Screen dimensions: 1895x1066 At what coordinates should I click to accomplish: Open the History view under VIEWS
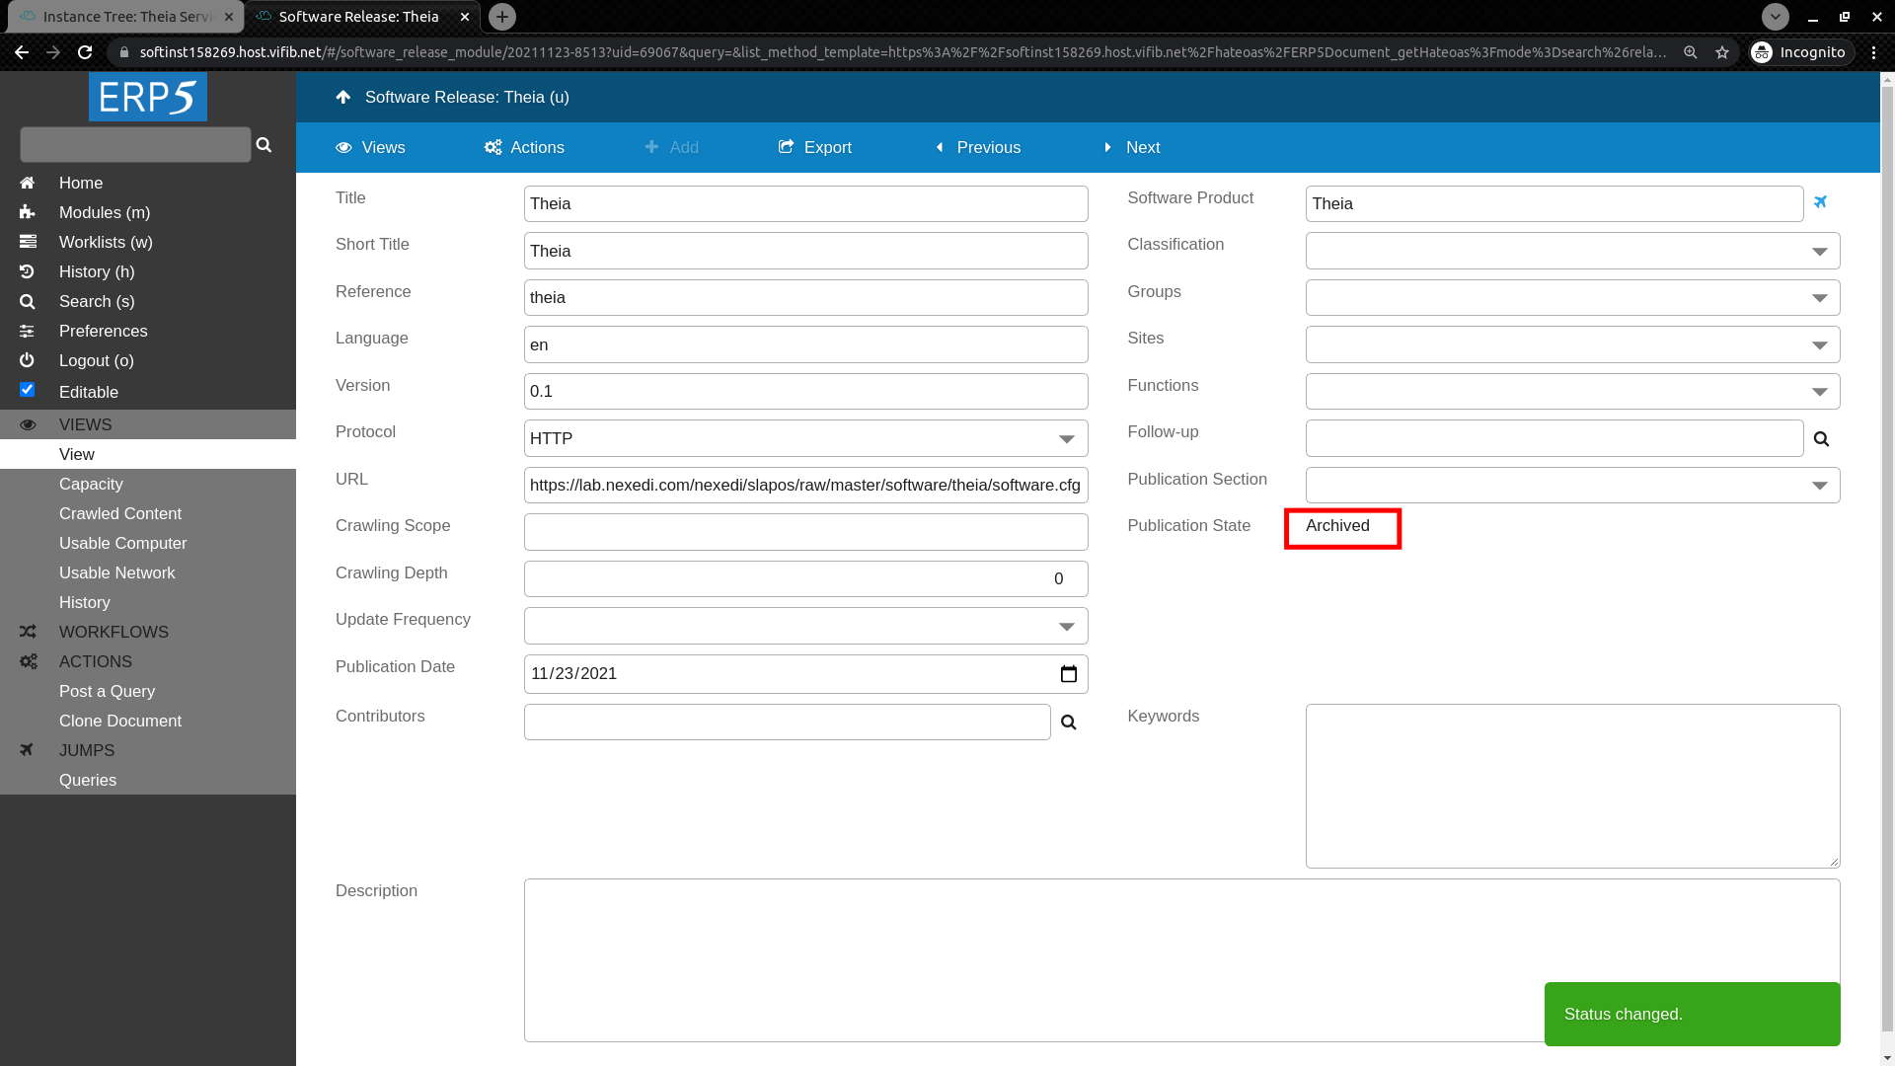click(148, 602)
